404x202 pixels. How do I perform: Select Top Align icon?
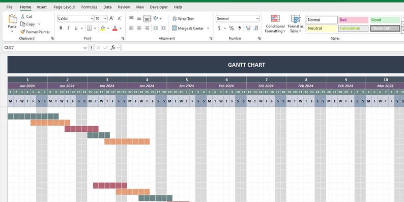(x=131, y=18)
